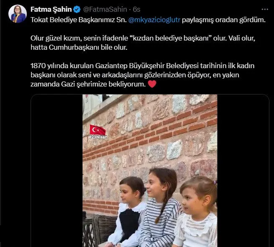Viewport: 274px width, 247px height.
Task: Click the paragraph beginning '1870 yılında kurulan'
Action: [x=142, y=75]
